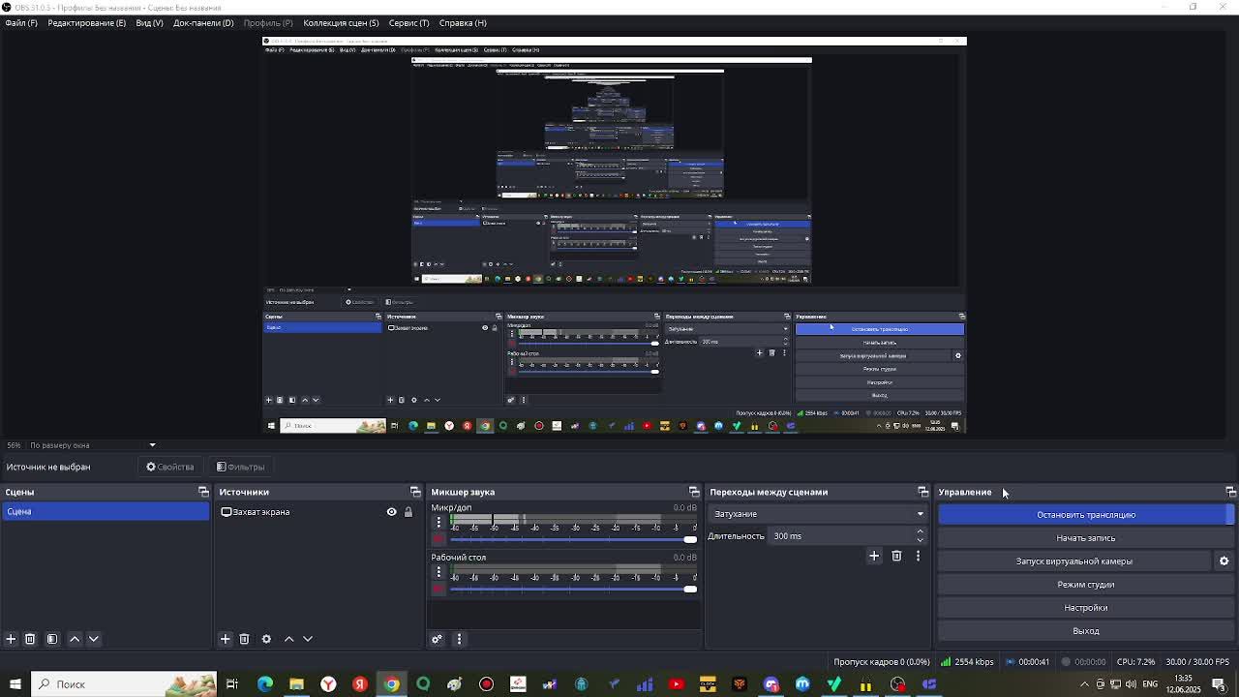Adjust Рабочий стол volume slider
The height and width of the screenshot is (697, 1239).
(x=572, y=589)
